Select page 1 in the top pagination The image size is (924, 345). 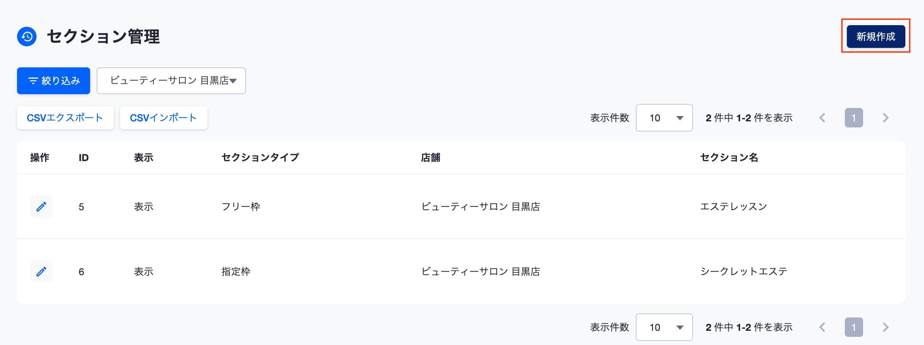click(854, 118)
